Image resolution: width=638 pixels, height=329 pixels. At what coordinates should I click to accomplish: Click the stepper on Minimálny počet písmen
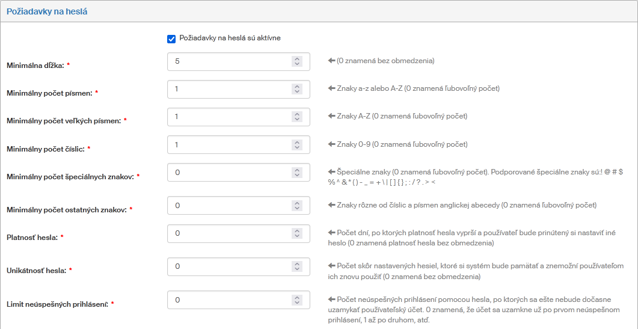(296, 89)
